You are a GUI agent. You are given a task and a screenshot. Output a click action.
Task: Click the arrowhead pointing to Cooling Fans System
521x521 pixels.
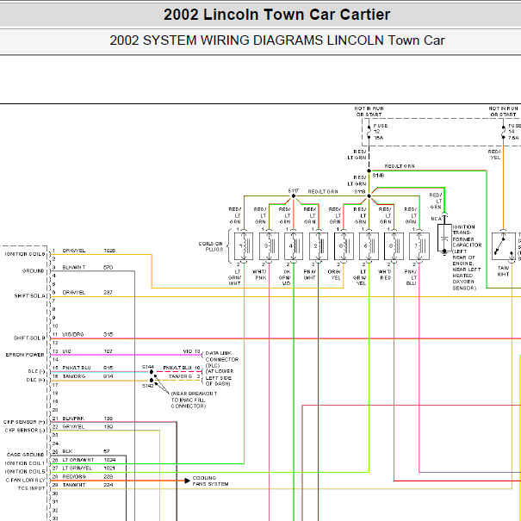(187, 481)
